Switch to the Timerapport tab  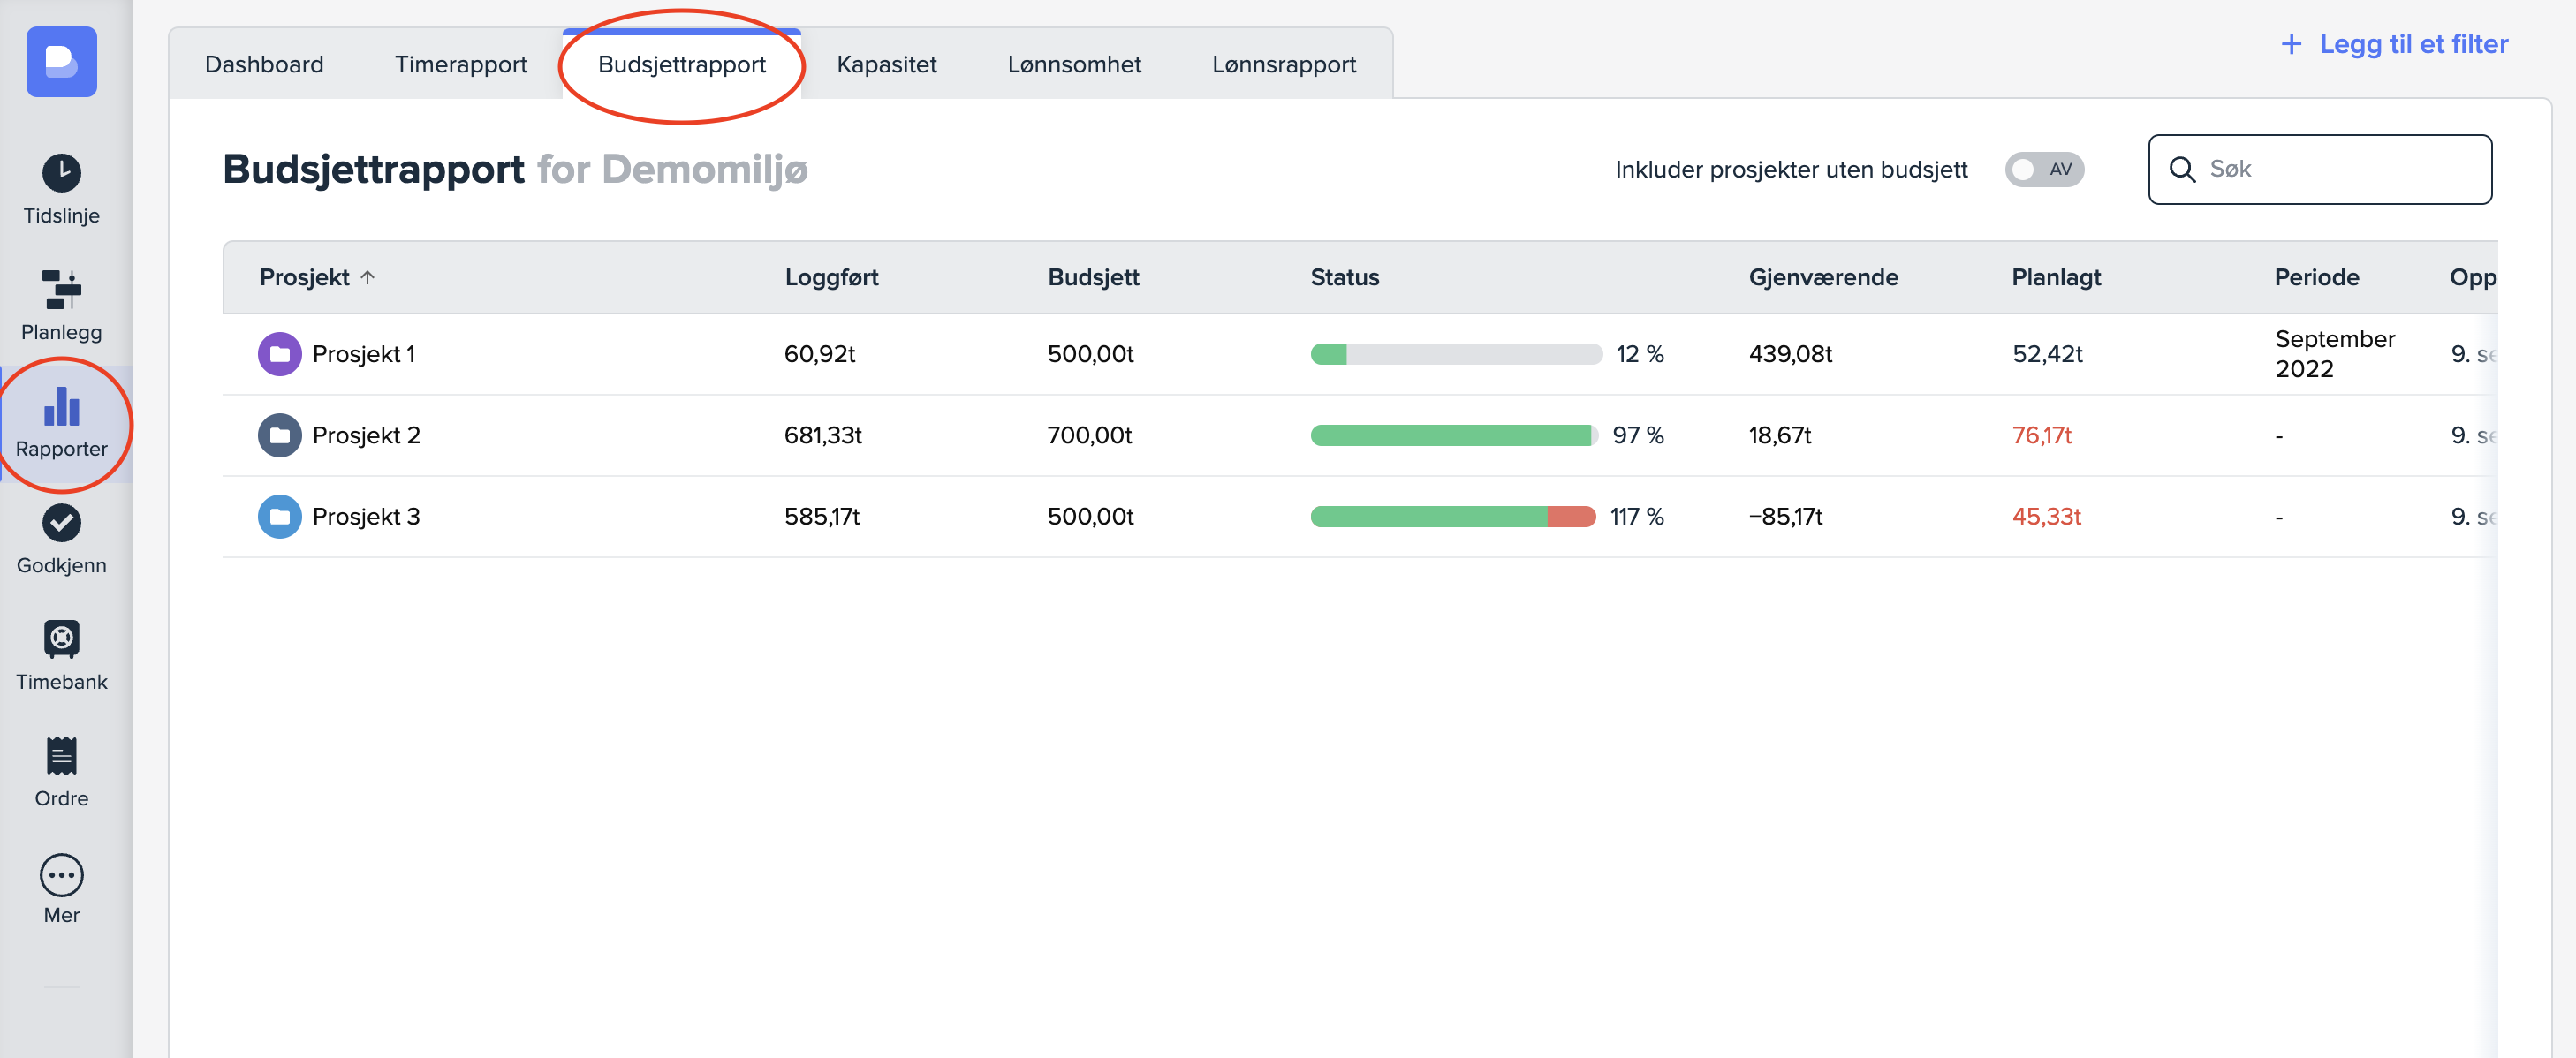[x=460, y=64]
